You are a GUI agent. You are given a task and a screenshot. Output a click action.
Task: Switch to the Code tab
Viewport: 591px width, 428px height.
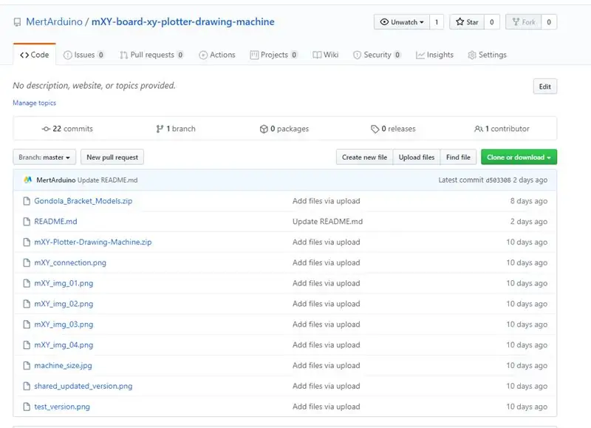34,55
